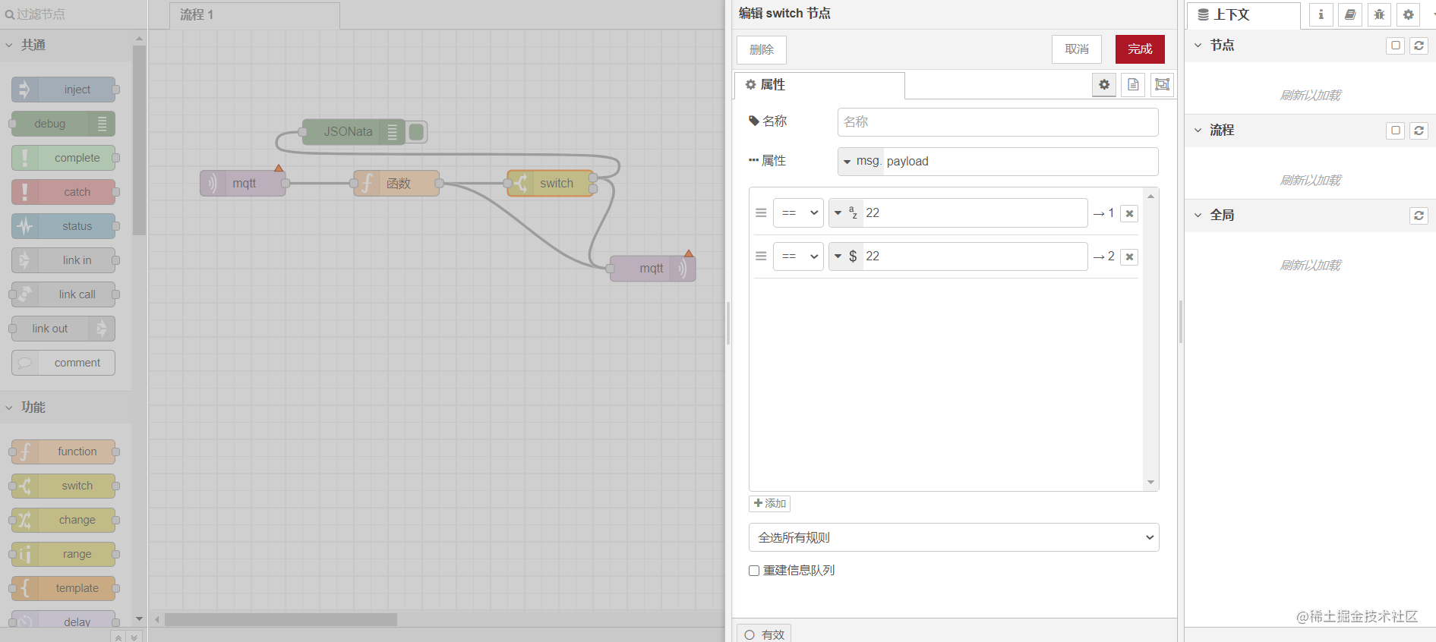Select the comment node in palette

pyautogui.click(x=64, y=363)
